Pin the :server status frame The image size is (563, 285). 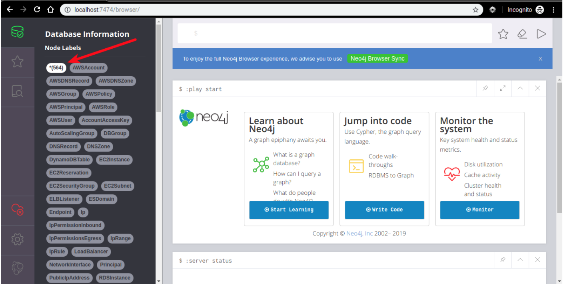point(503,260)
